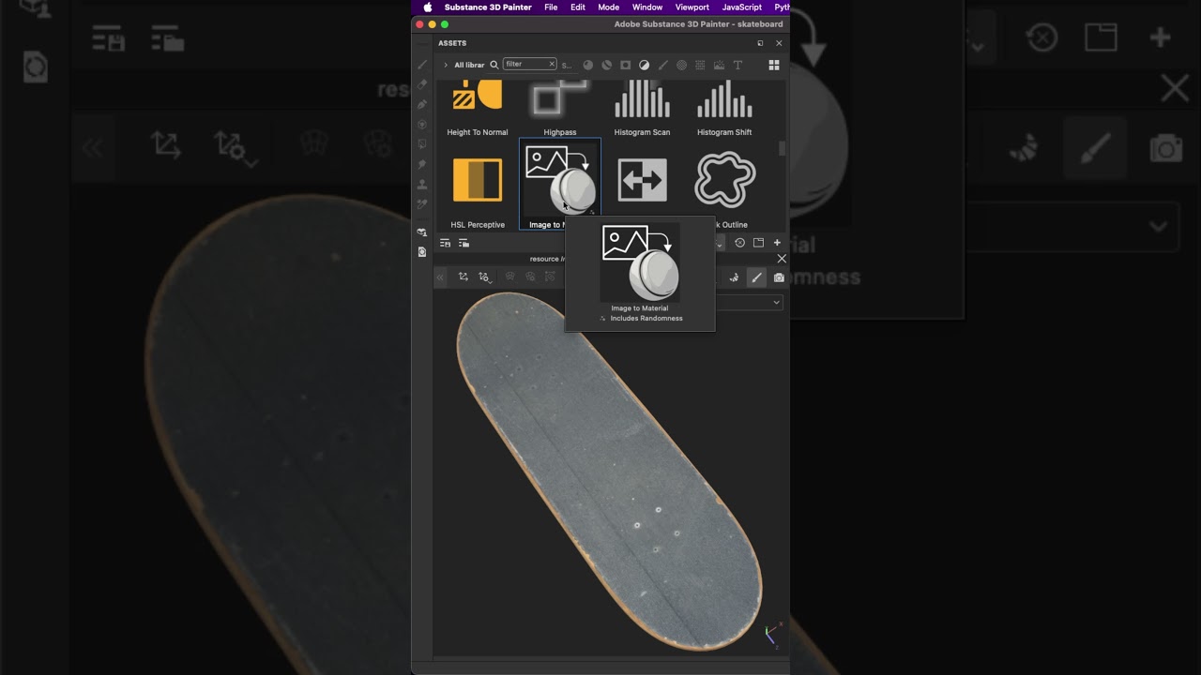Open the Apple menu
Image resolution: width=1201 pixels, height=675 pixels.
pyautogui.click(x=428, y=7)
